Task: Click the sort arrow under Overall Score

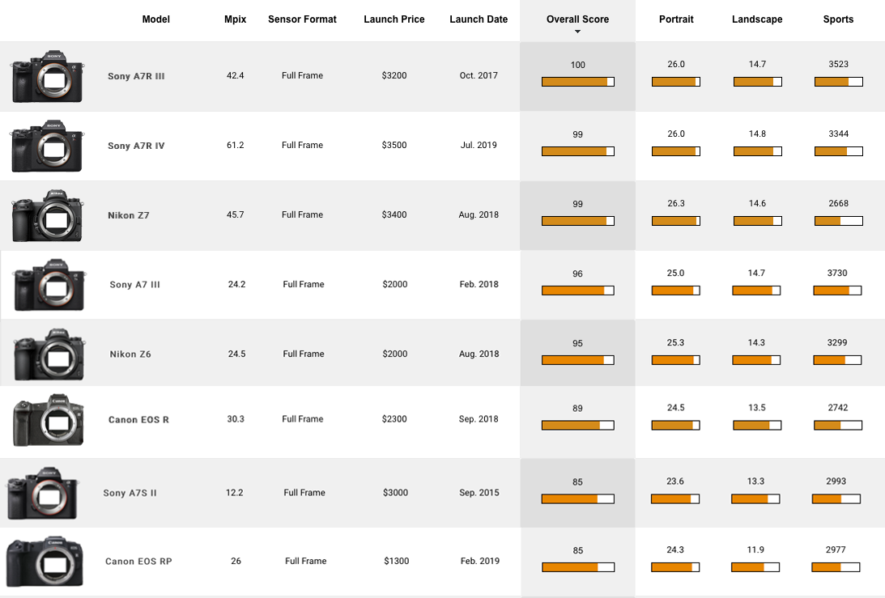Action: (577, 32)
